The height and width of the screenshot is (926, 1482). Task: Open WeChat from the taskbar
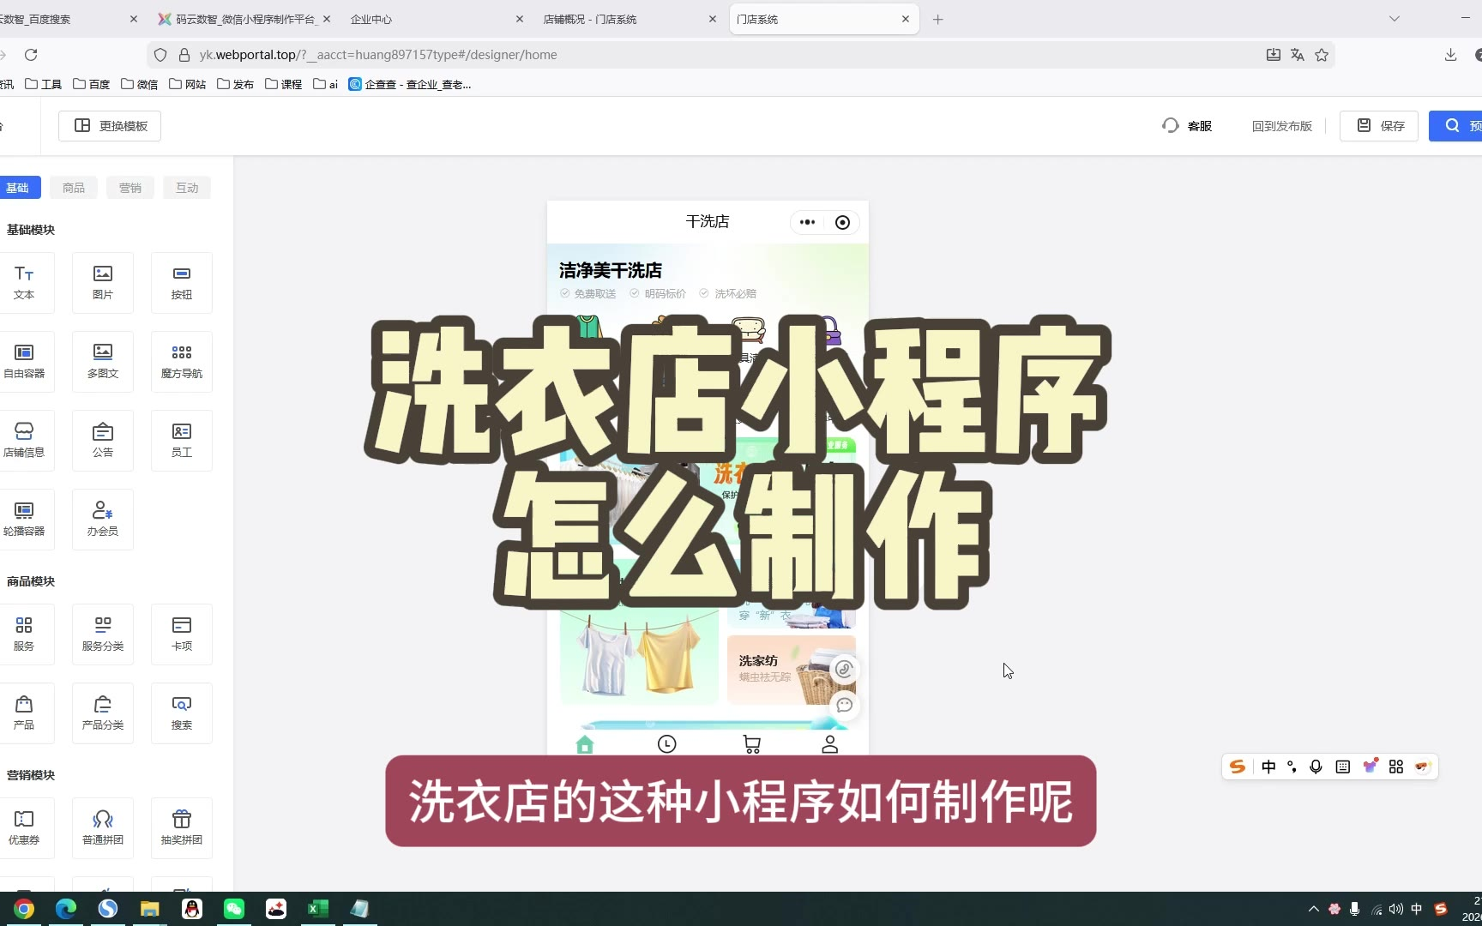click(234, 909)
